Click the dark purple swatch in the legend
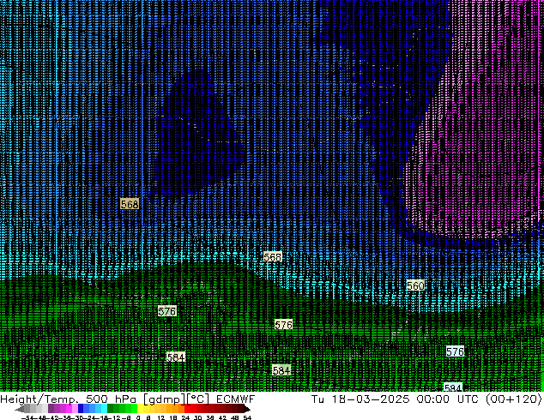 51,408
